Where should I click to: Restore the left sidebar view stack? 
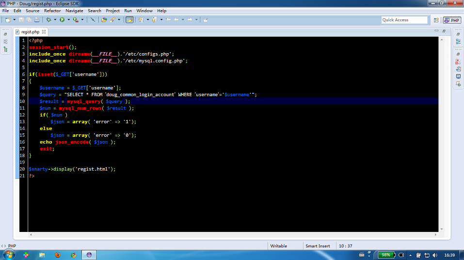pos(6,34)
